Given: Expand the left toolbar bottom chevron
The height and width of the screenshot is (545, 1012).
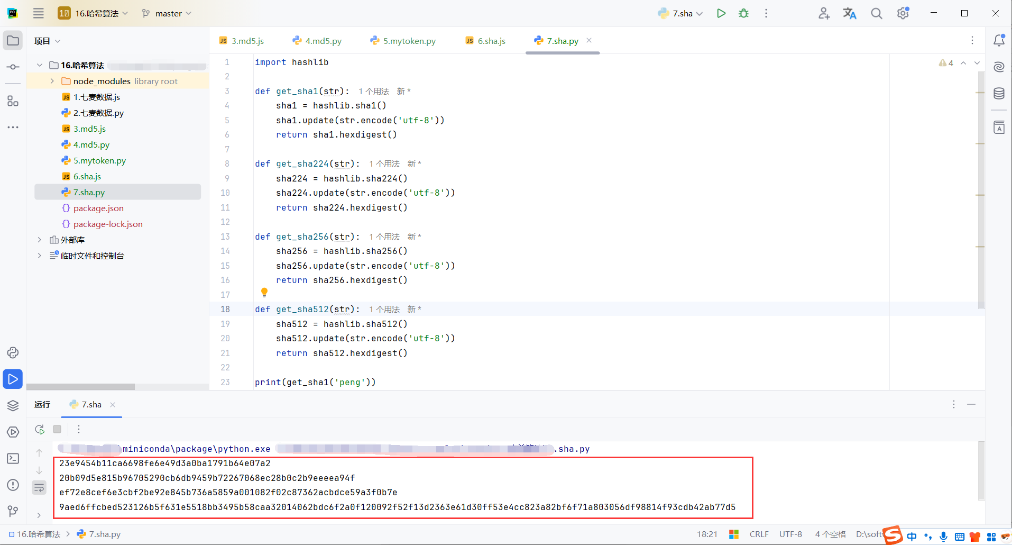Looking at the screenshot, I should (x=39, y=515).
